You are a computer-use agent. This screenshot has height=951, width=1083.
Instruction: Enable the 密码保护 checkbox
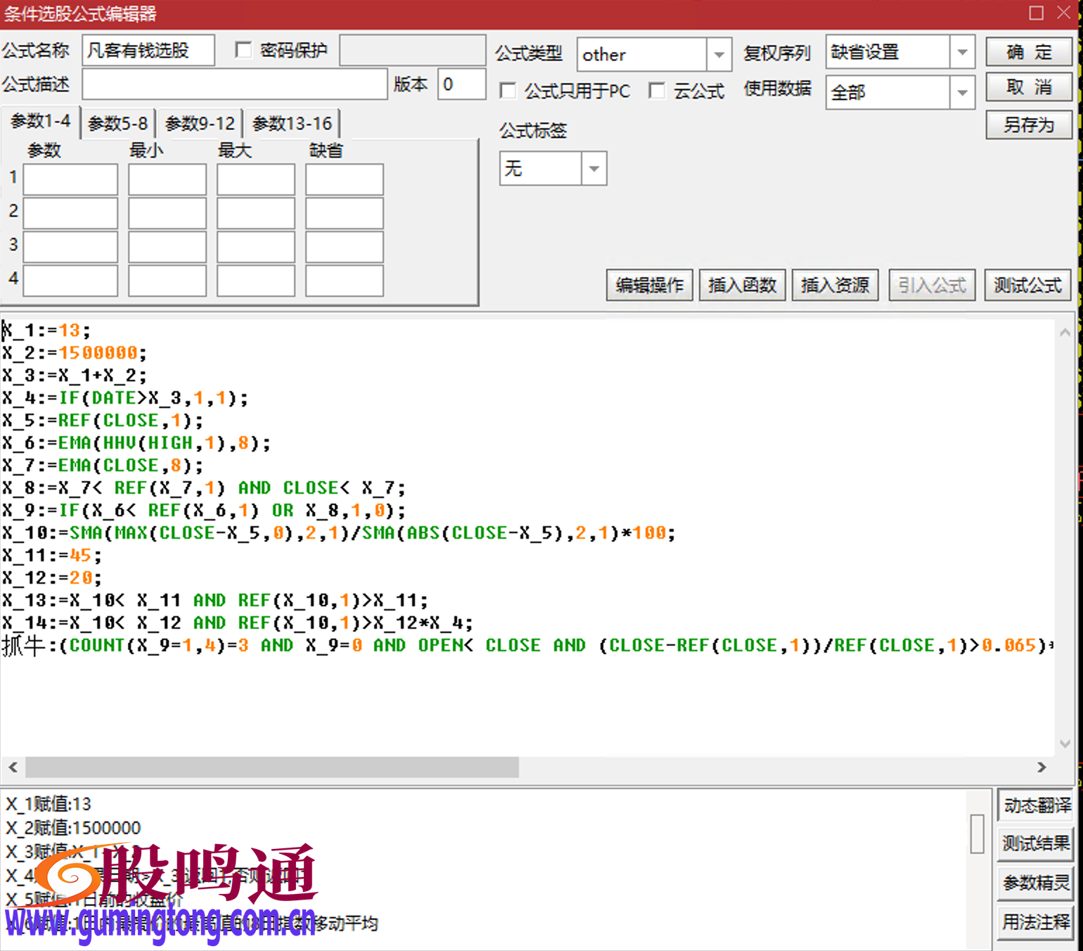[x=243, y=50]
